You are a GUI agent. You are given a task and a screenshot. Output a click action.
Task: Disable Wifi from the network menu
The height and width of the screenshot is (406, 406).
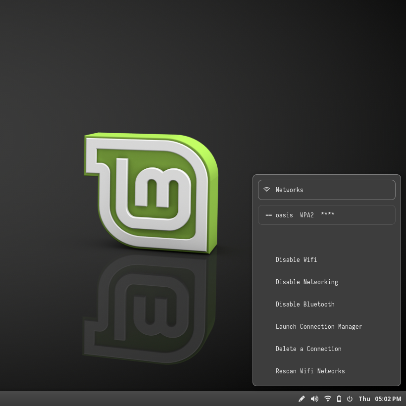point(296,259)
